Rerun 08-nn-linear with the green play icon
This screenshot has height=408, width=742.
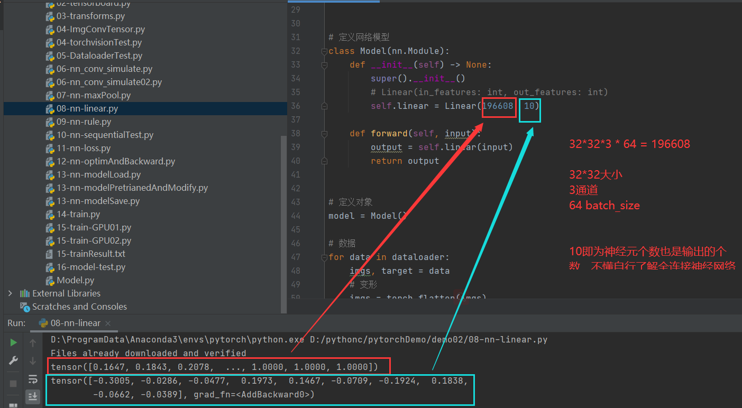coord(13,342)
